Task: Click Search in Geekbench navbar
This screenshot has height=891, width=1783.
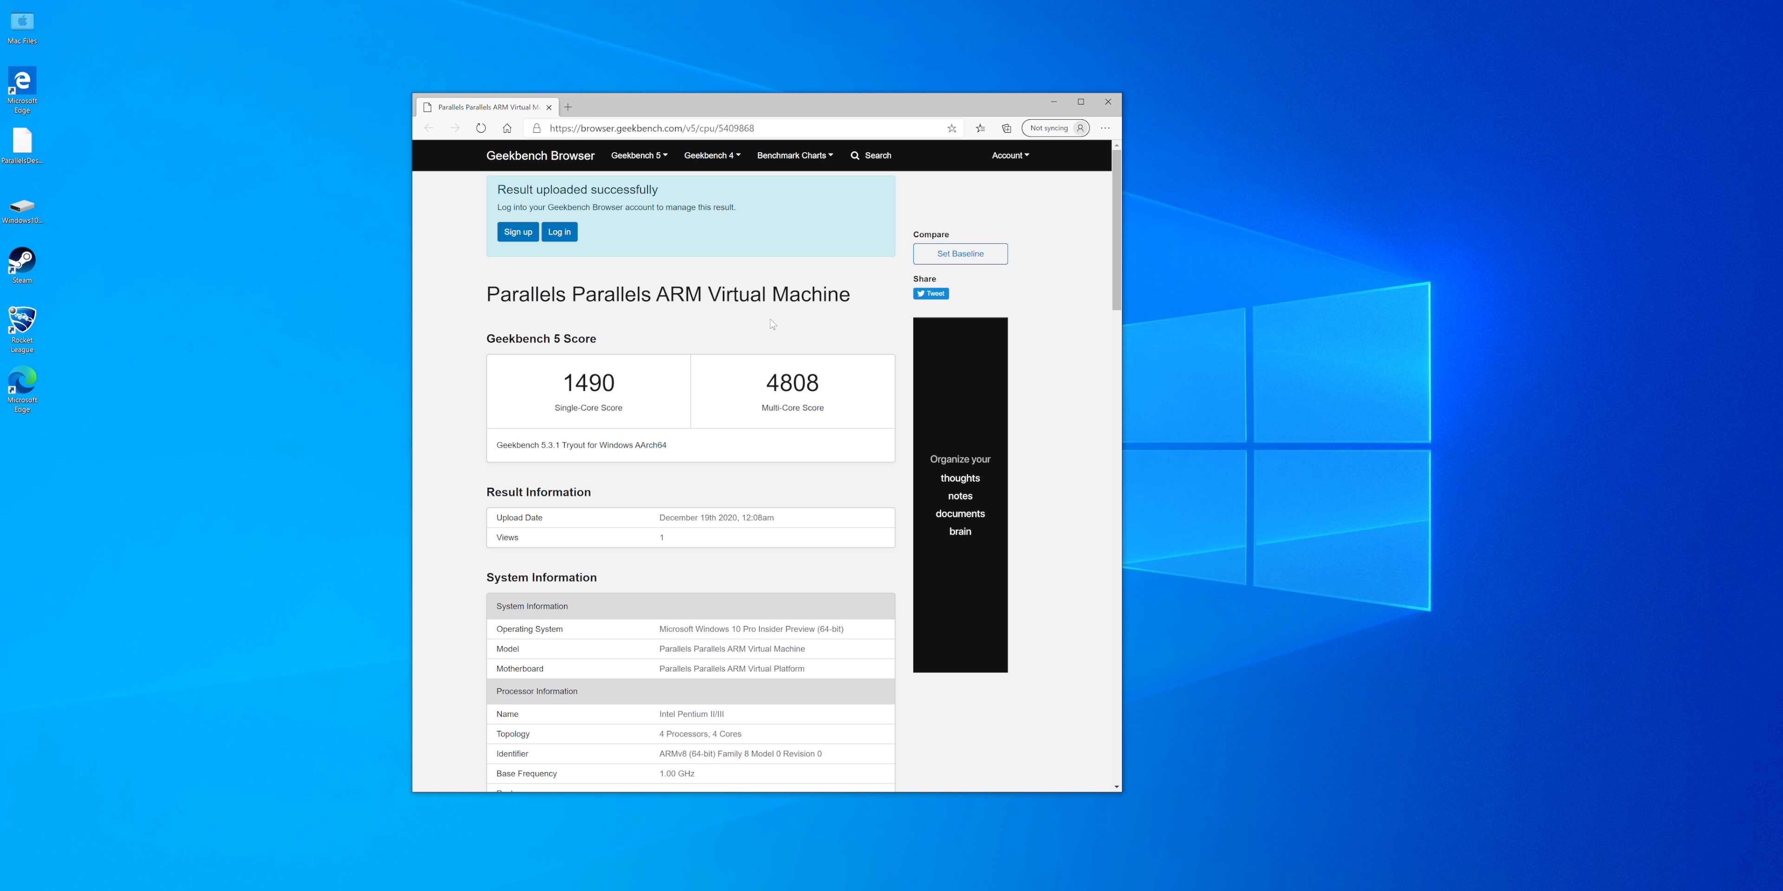Action: 871,155
